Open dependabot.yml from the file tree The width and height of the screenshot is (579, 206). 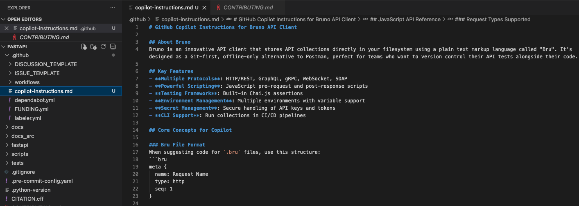click(x=34, y=100)
